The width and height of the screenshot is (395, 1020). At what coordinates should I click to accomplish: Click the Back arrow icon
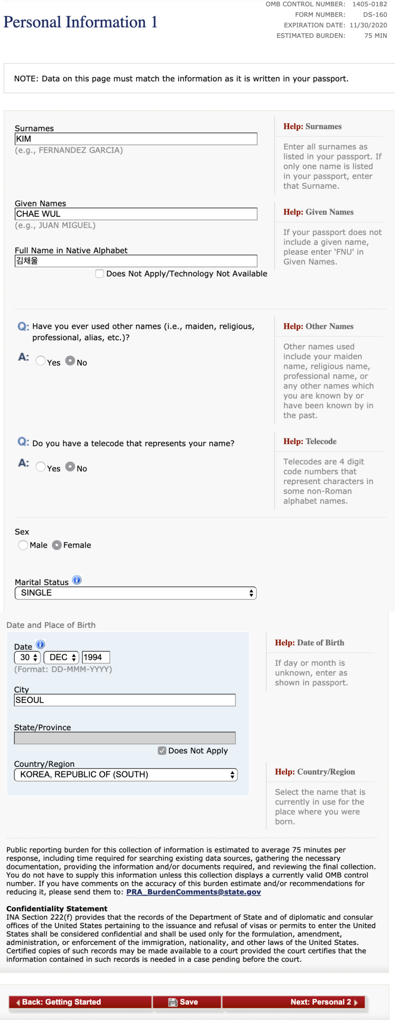pos(18,1002)
